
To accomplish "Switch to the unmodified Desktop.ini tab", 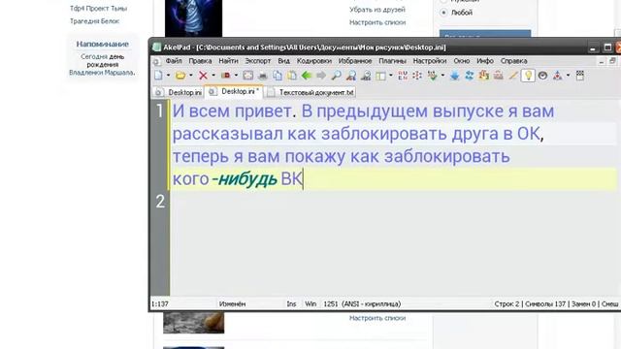I will pyautogui.click(x=179, y=92).
